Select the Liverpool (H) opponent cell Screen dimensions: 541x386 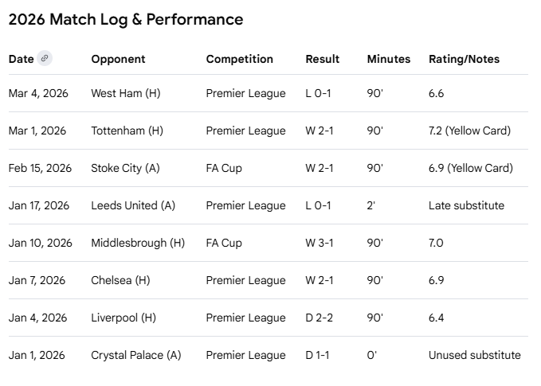(123, 318)
